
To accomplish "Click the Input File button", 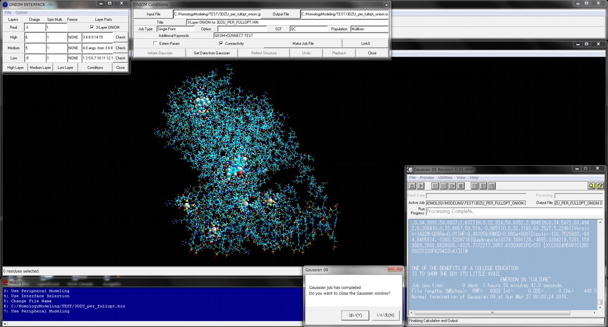I will point(154,14).
